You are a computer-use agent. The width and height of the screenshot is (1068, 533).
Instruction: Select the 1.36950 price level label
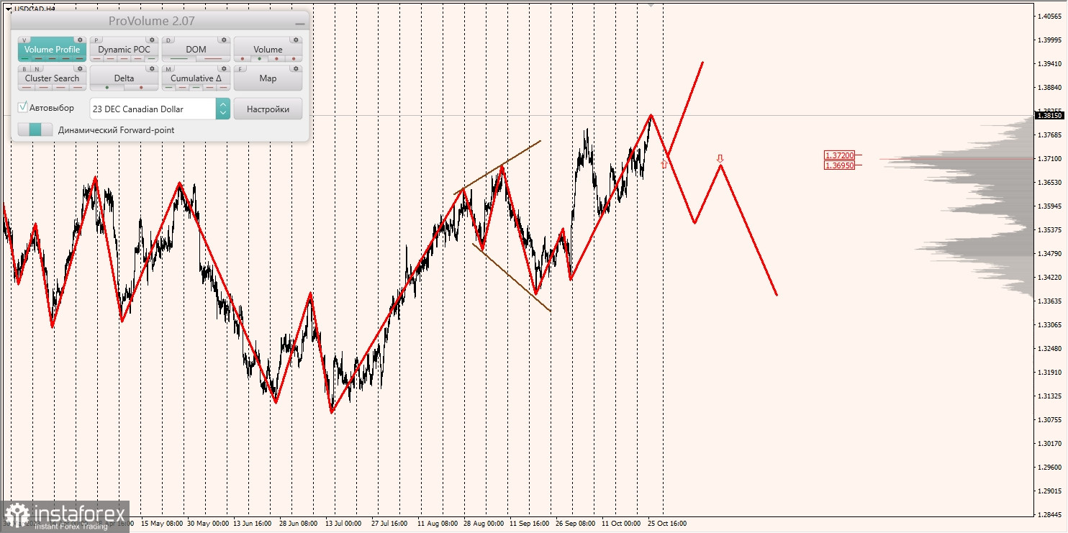click(x=840, y=165)
